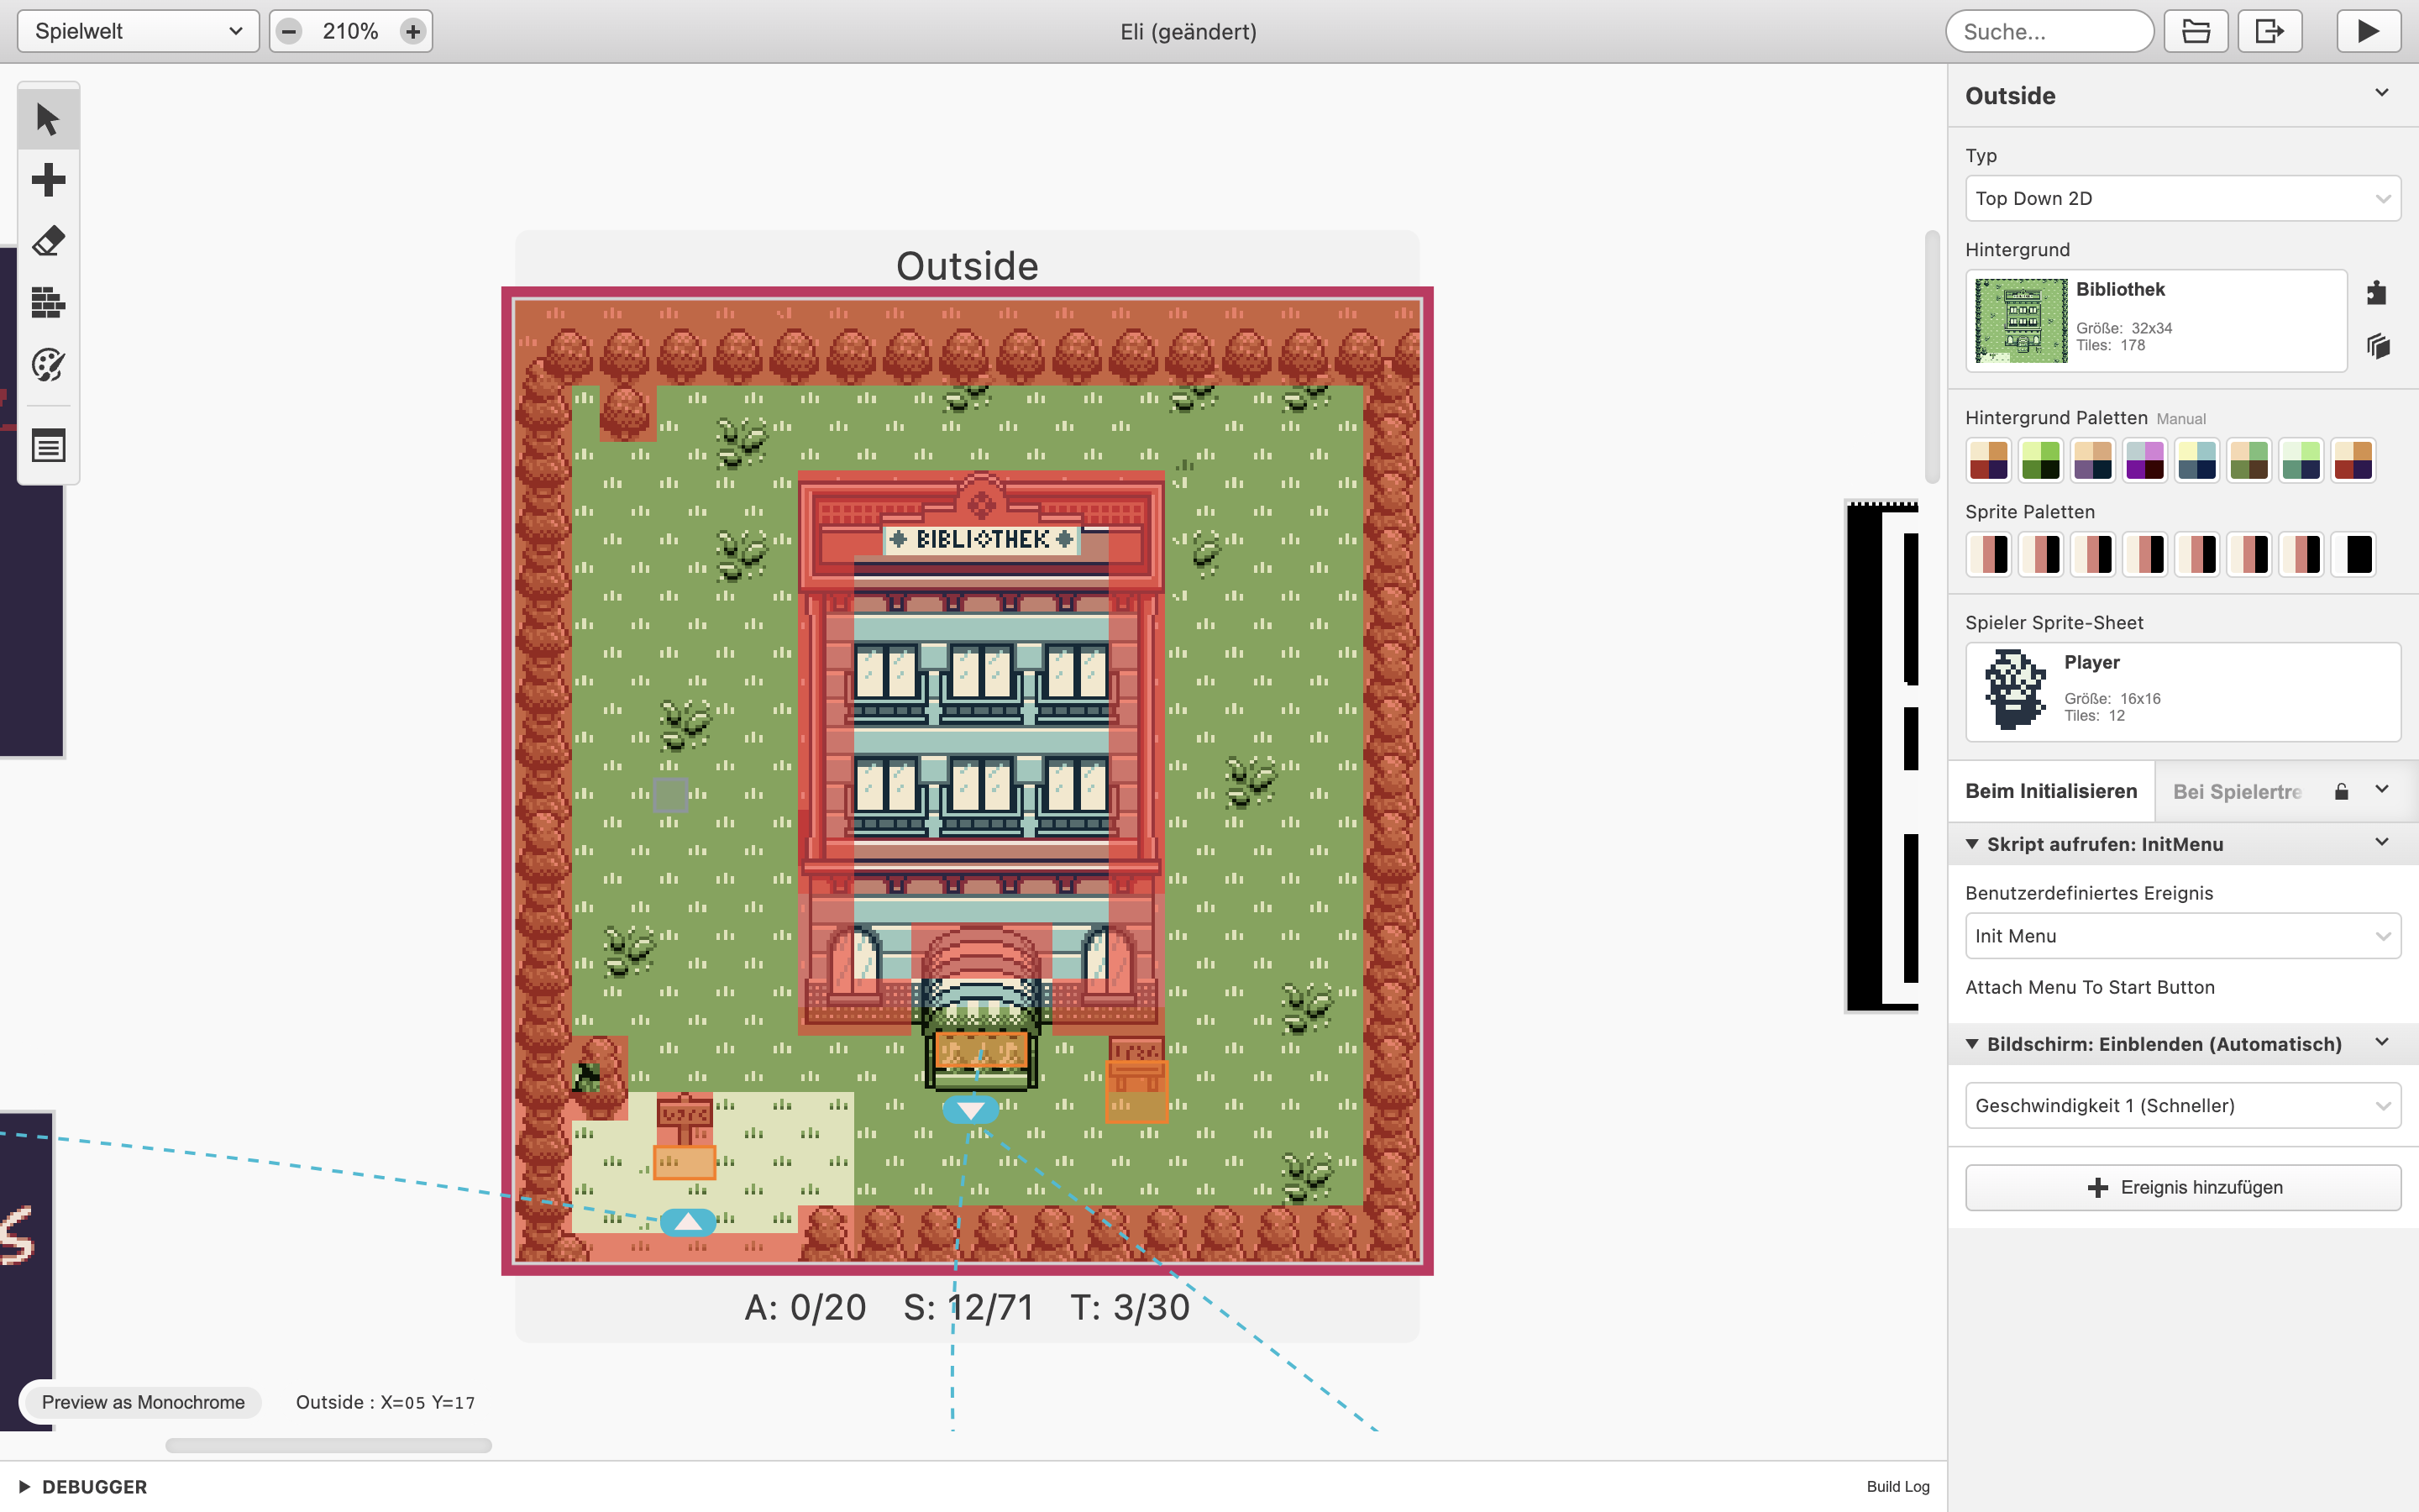The height and width of the screenshot is (1512, 2419).
Task: Click the downward scene trigger arrow marker
Action: [x=971, y=1110]
